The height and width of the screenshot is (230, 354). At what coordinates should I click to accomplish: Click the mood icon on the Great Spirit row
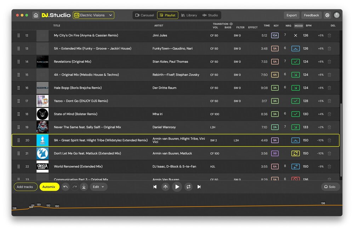(x=295, y=140)
